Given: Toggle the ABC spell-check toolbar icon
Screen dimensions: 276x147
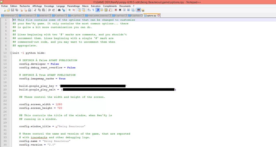Looking at the screenshot, I should click(139, 10).
